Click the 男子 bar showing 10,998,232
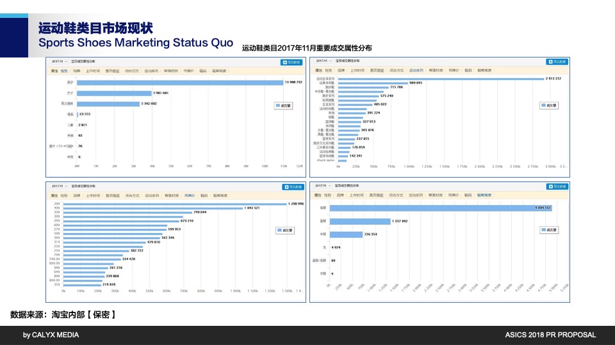 pos(179,82)
